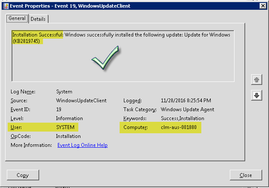Select the Task Category value Windows Update Agent
The height and width of the screenshot is (188, 269).
click(x=188, y=109)
